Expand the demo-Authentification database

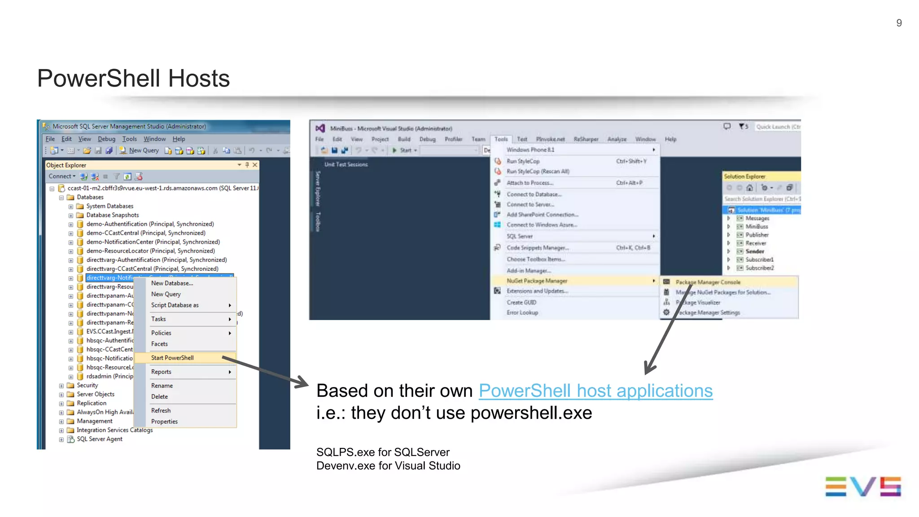tap(71, 225)
